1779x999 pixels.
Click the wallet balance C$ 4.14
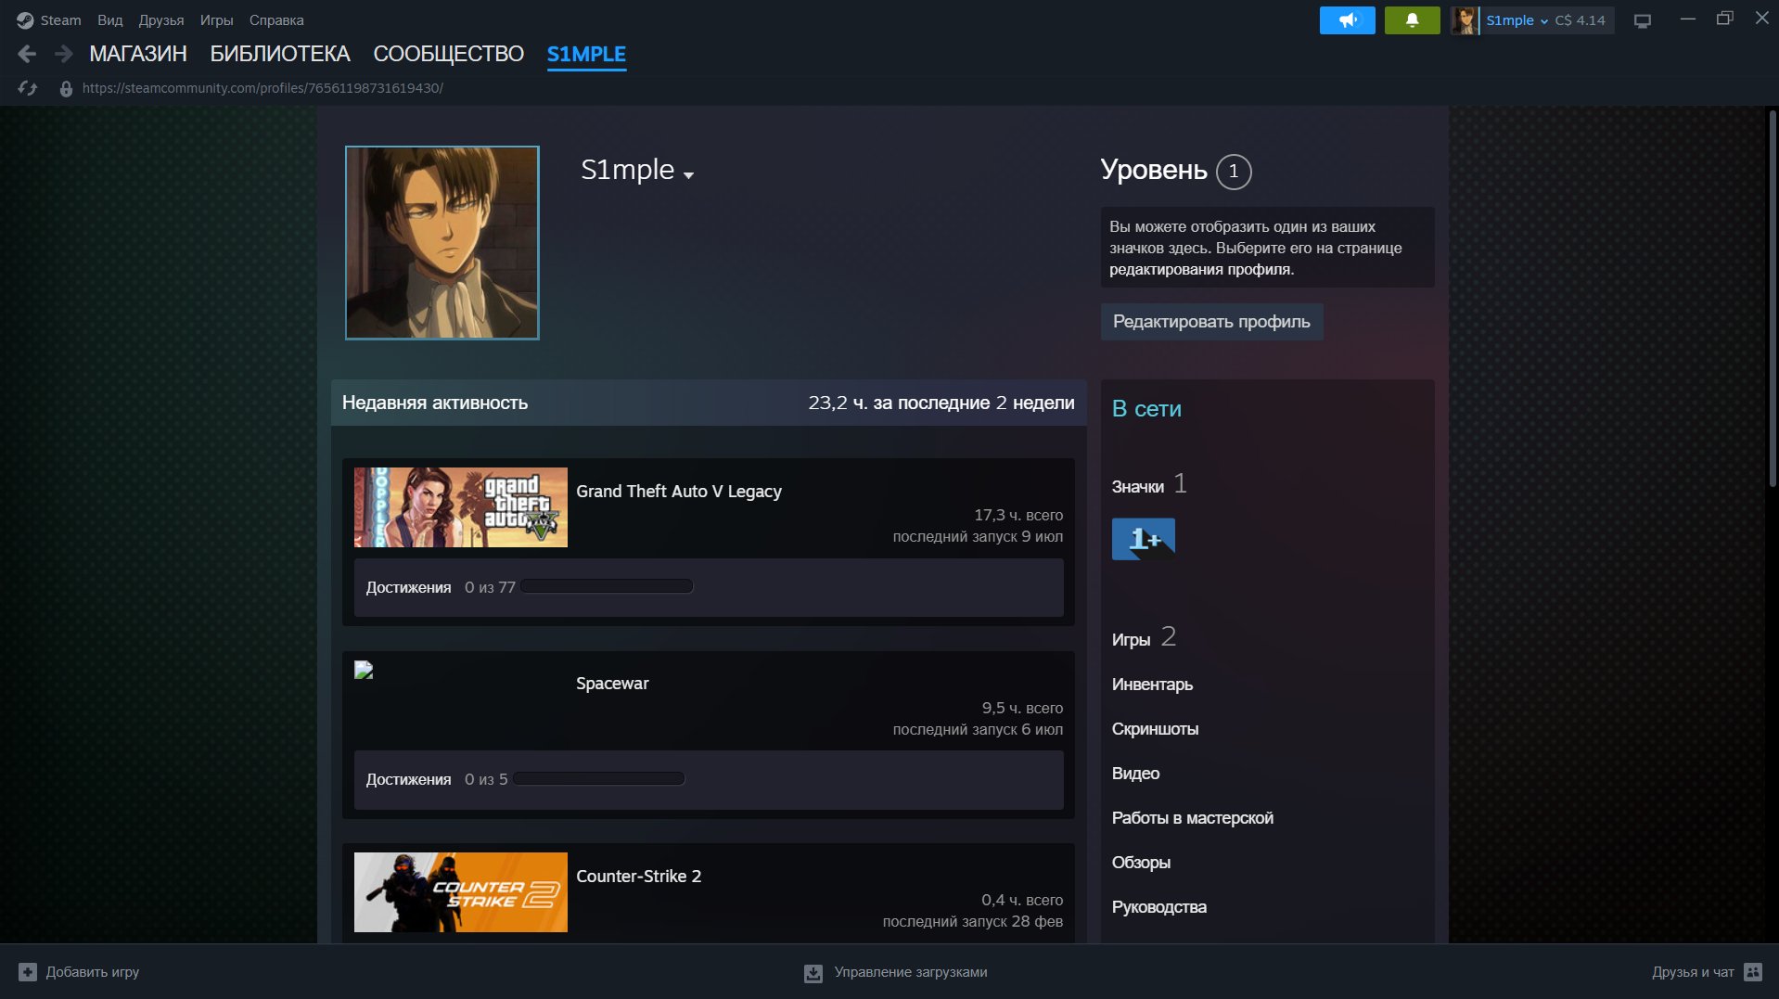point(1580,20)
